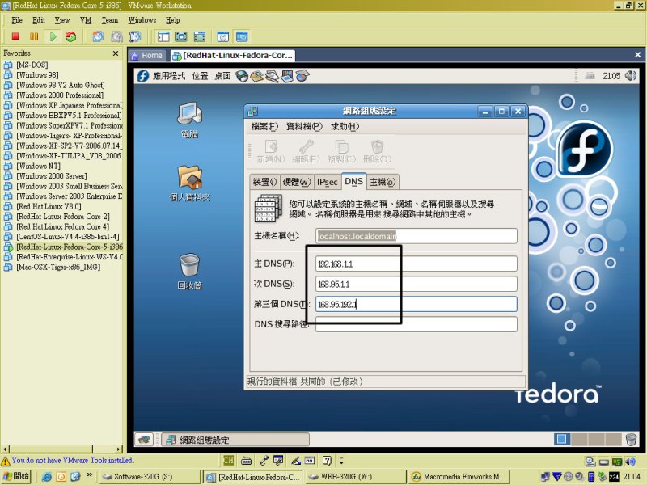Switch to the IPsec tab
The width and height of the screenshot is (647, 485).
coord(328,182)
